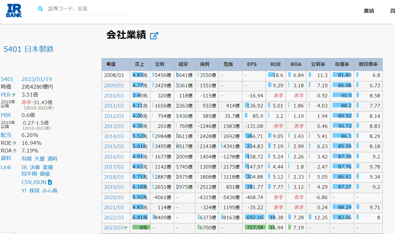Screen dimensions: 395x234
Task: Select the 8409億 operating profit cell
Action: pos(162,218)
